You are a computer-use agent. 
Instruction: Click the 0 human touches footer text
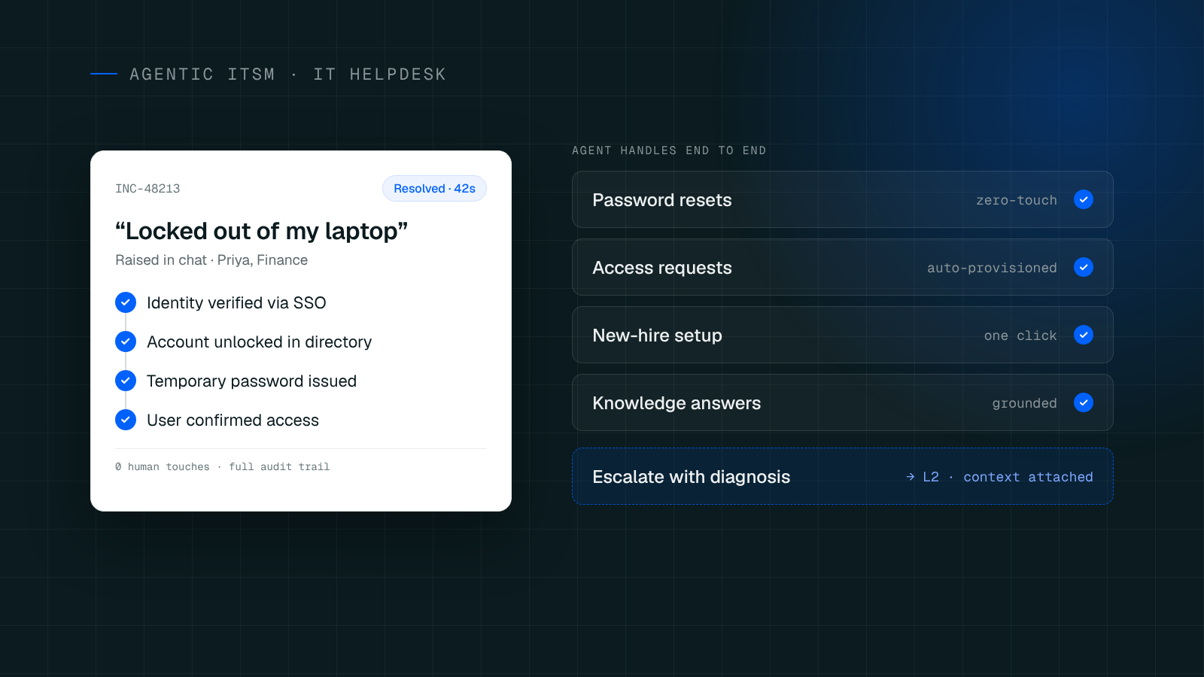[163, 467]
